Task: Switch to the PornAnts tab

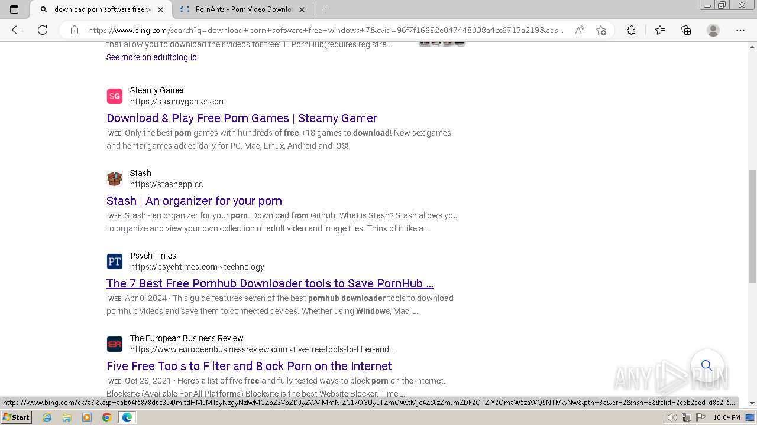Action: 243,9
